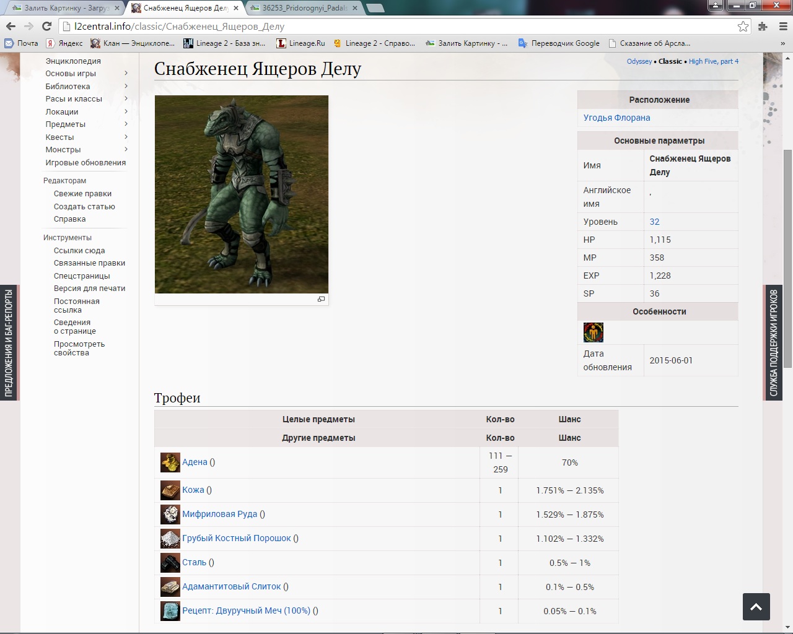Click the scroll-to-top arrow button
793x634 pixels.
(x=756, y=607)
